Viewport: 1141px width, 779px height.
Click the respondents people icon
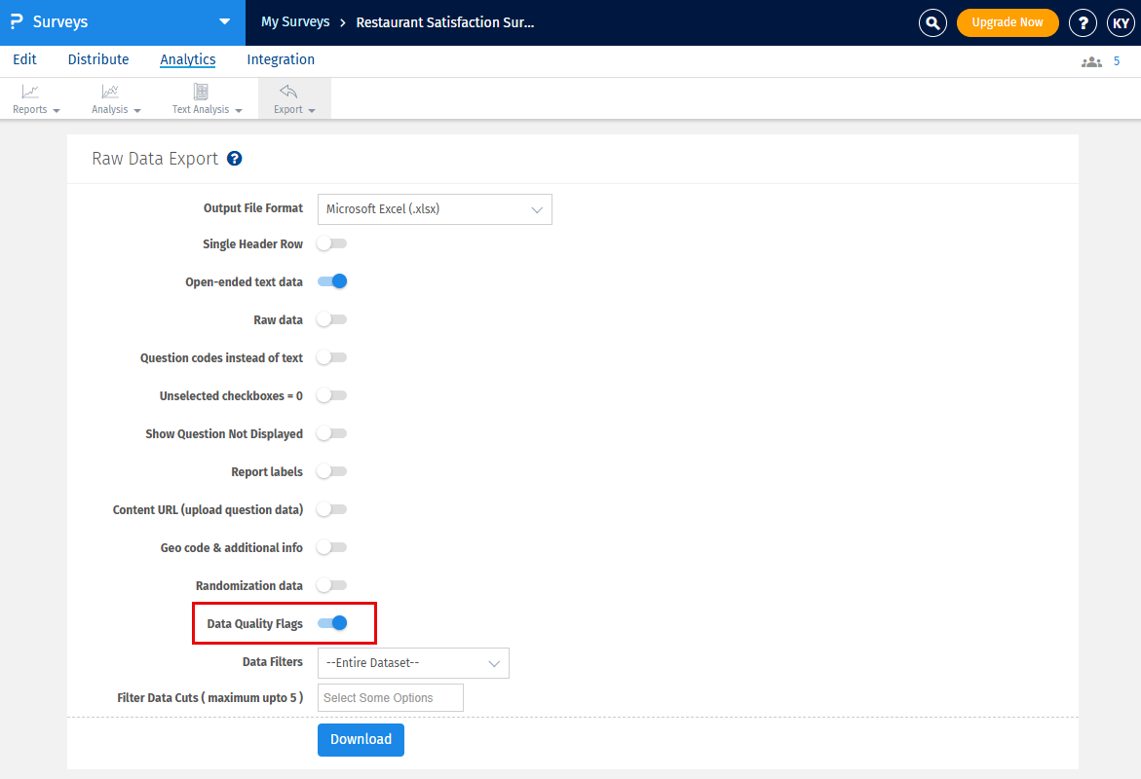point(1091,61)
